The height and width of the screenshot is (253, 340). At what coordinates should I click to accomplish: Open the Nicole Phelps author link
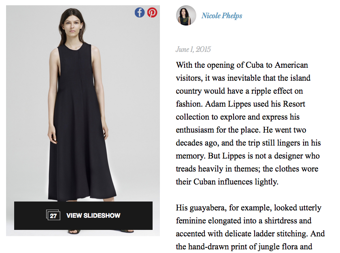222,16
